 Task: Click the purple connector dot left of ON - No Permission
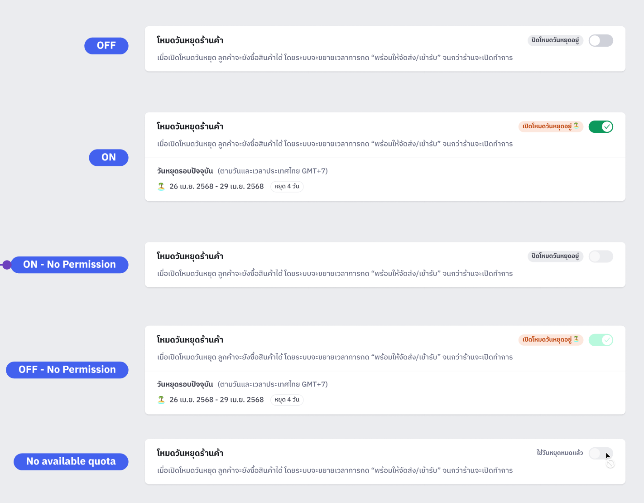tap(7, 265)
